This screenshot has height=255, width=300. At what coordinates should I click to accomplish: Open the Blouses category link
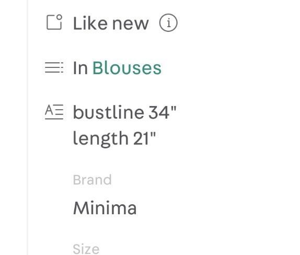pos(127,68)
